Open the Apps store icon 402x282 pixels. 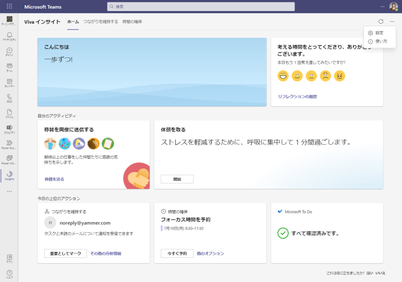click(x=9, y=258)
